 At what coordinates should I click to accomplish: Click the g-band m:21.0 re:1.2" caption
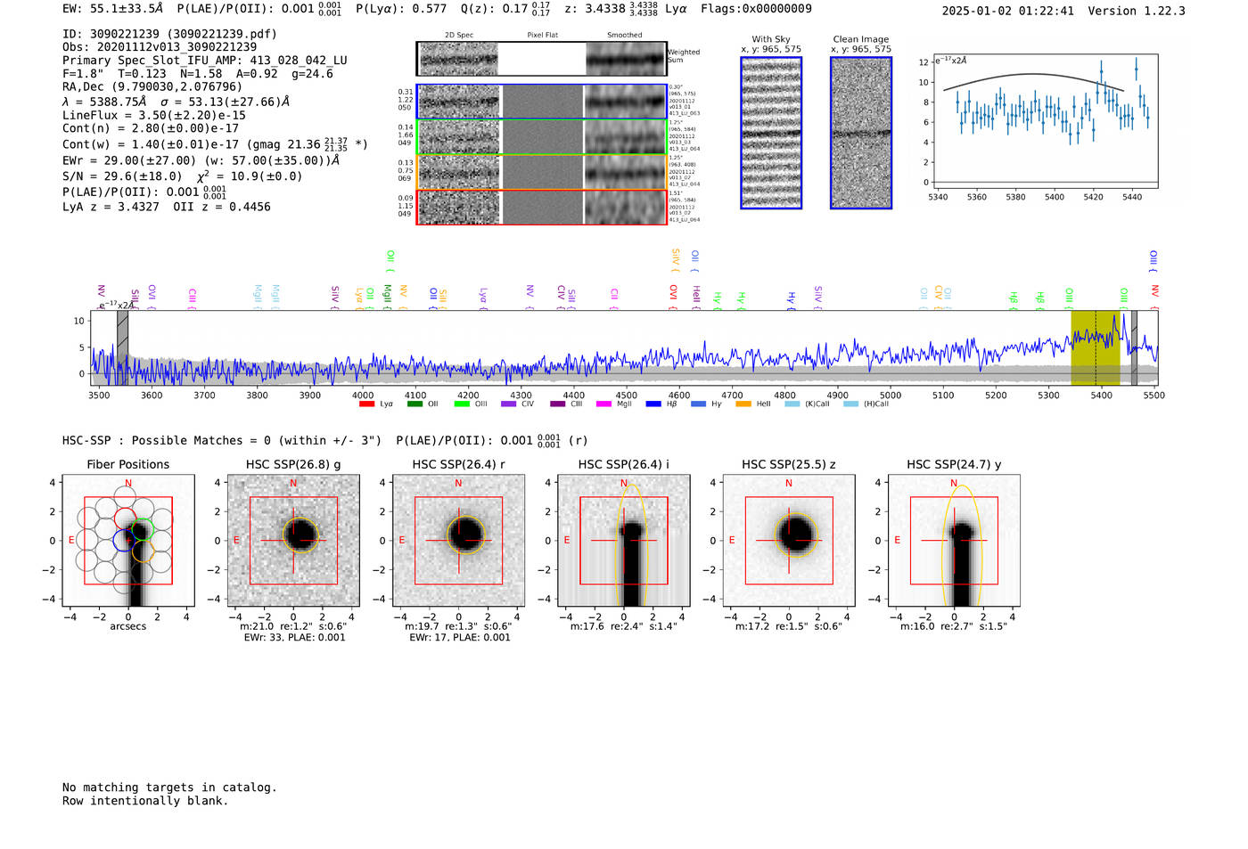click(x=293, y=626)
